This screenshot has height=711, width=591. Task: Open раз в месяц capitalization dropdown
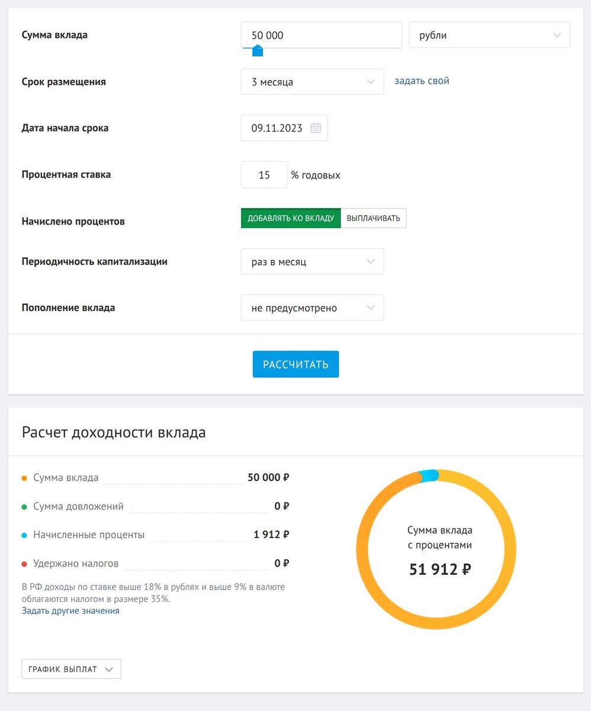313,261
